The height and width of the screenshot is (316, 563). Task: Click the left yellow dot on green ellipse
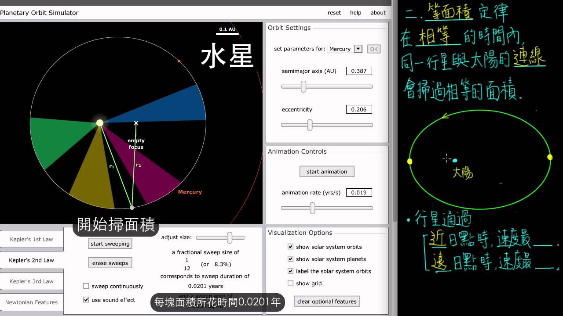[410, 162]
